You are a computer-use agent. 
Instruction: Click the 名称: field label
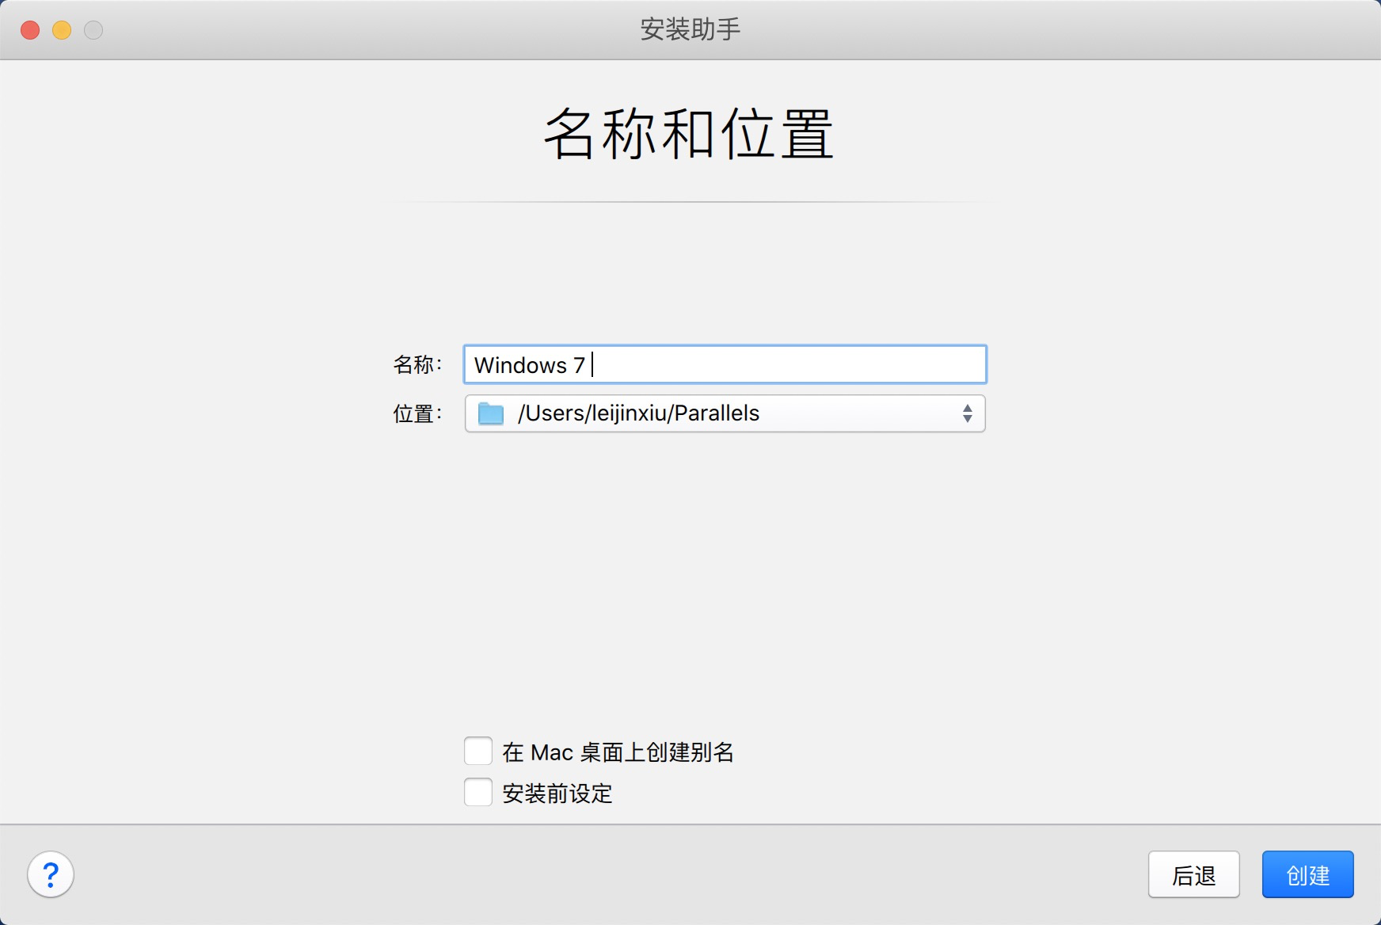[417, 364]
